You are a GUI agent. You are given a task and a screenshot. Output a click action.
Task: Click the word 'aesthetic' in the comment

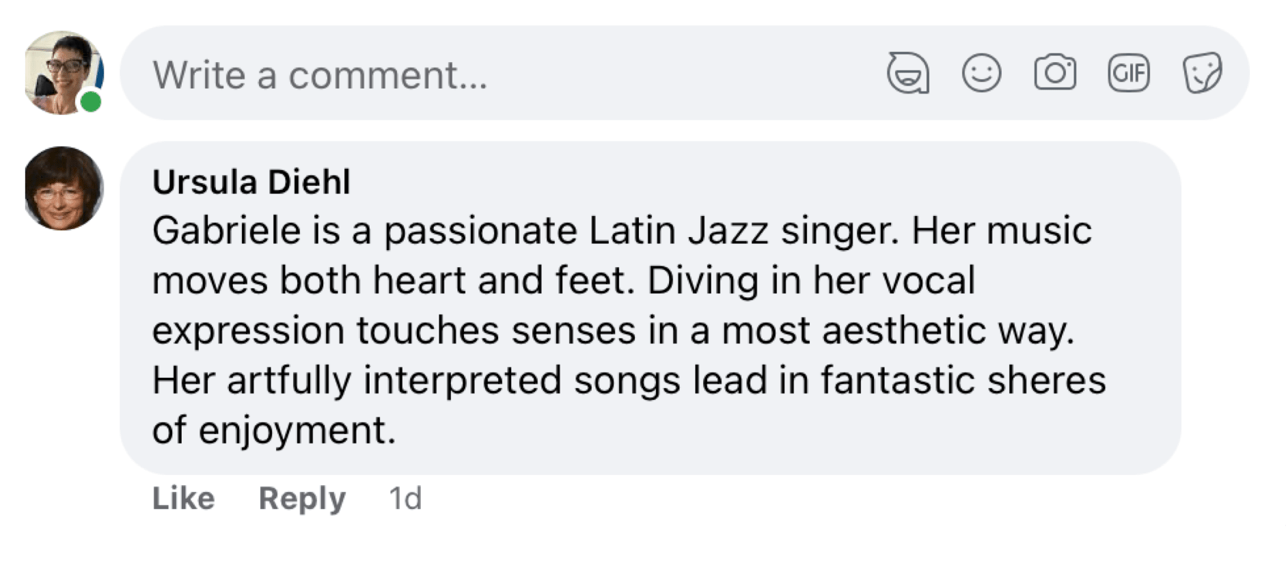pyautogui.click(x=903, y=330)
